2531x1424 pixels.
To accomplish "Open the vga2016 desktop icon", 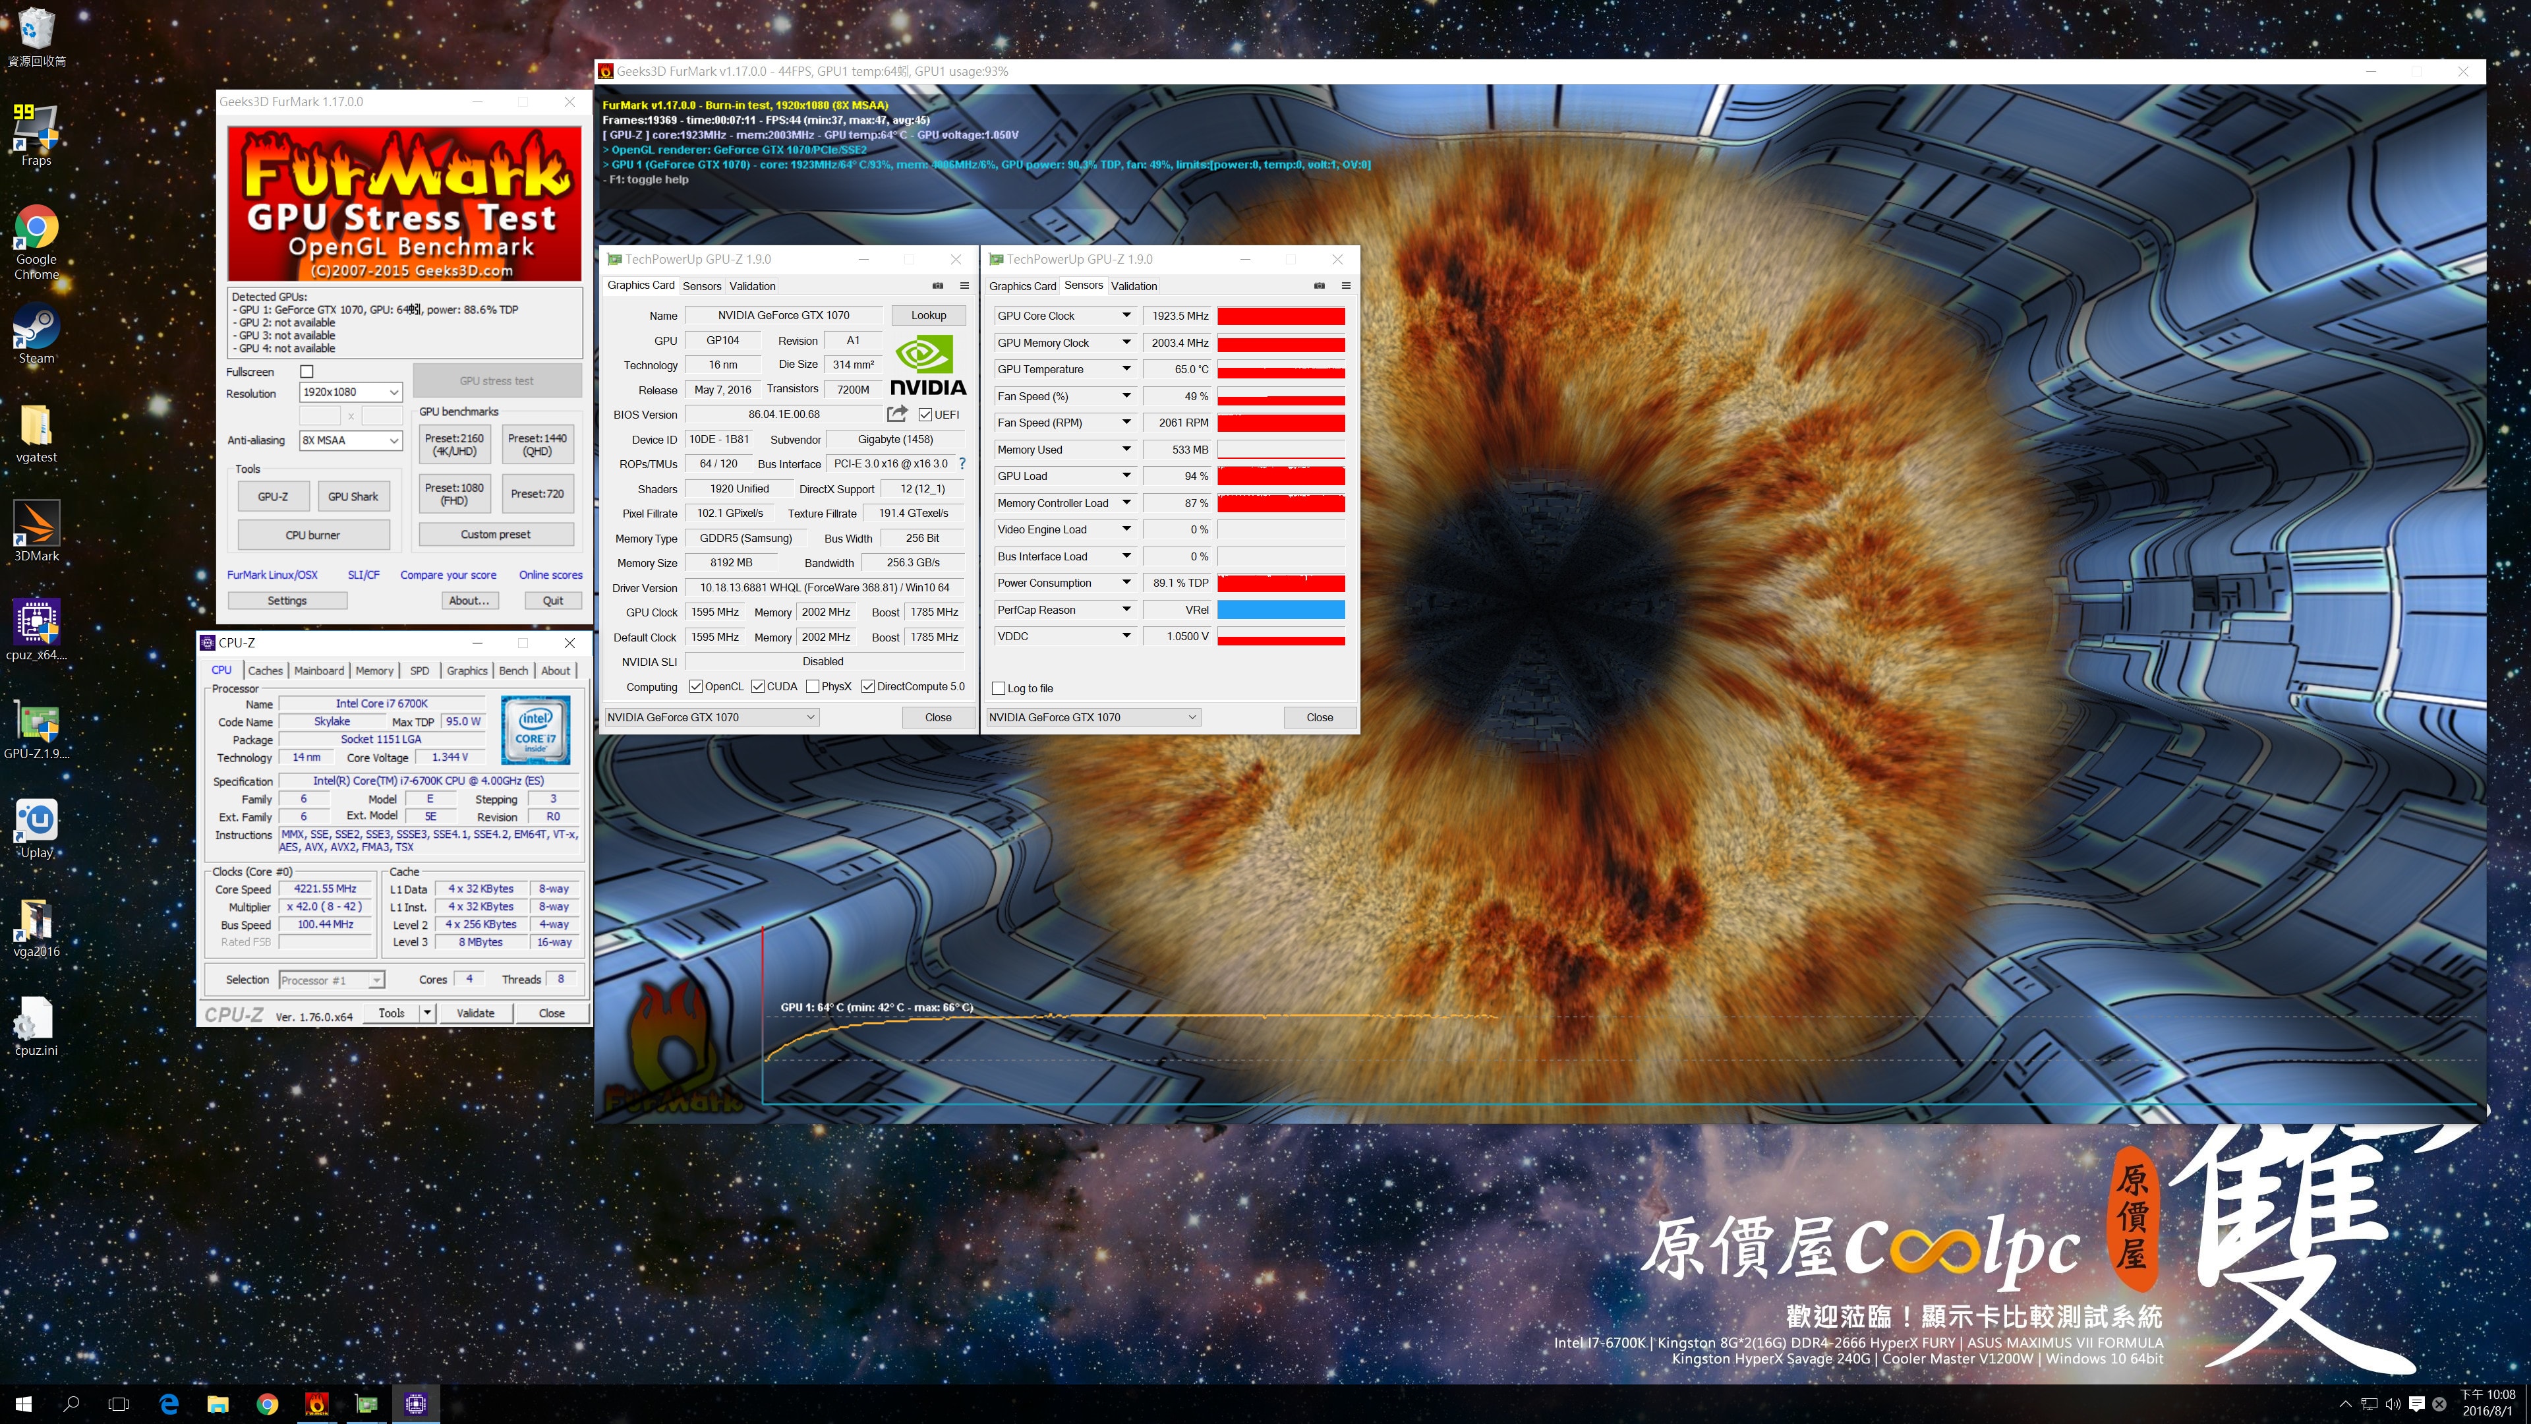I will pos(36,927).
